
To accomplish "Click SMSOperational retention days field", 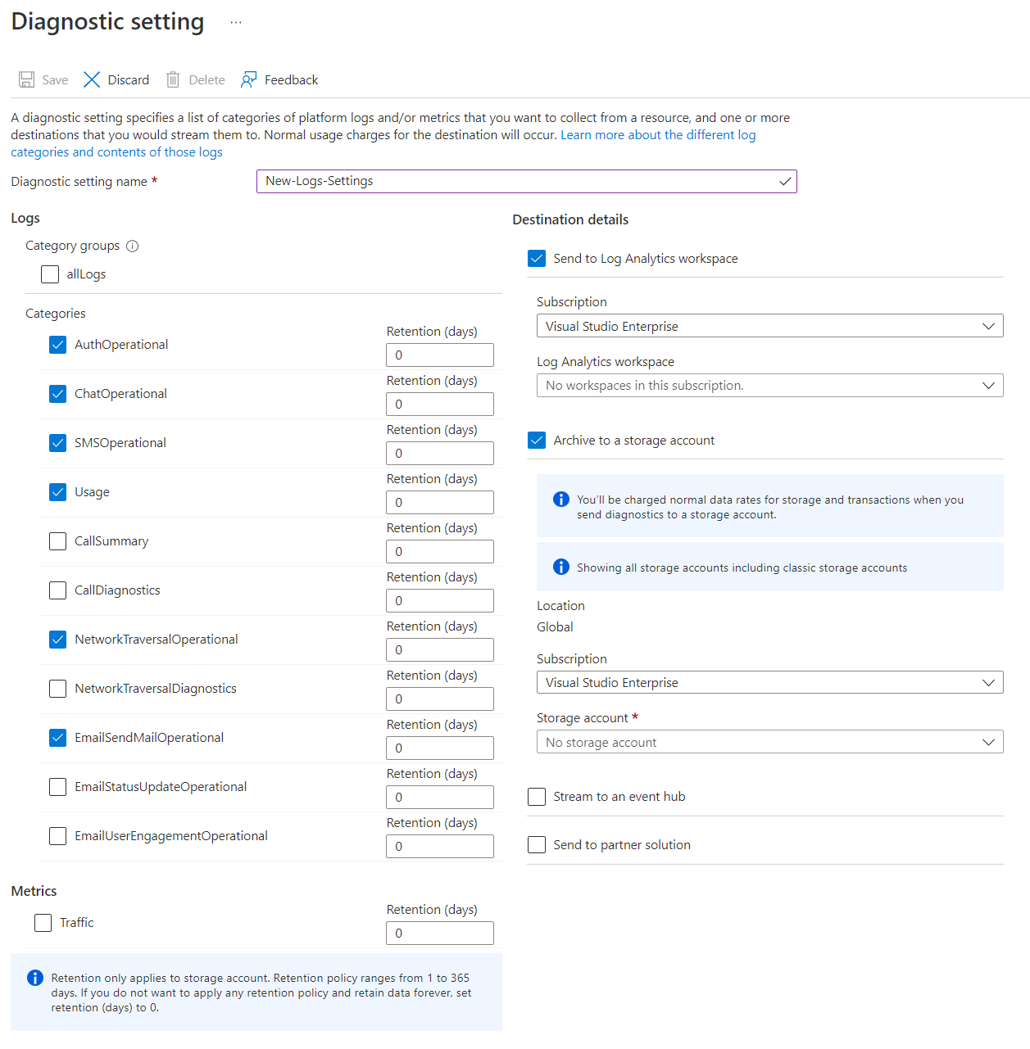I will (440, 454).
